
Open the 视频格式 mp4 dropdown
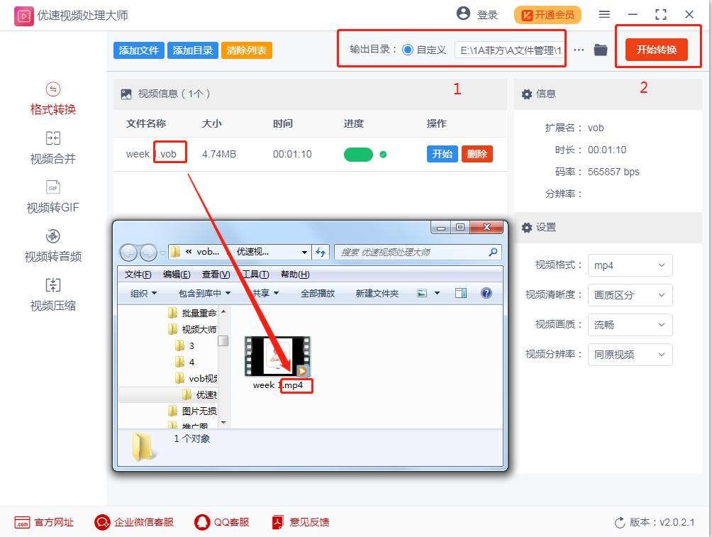[x=630, y=265]
